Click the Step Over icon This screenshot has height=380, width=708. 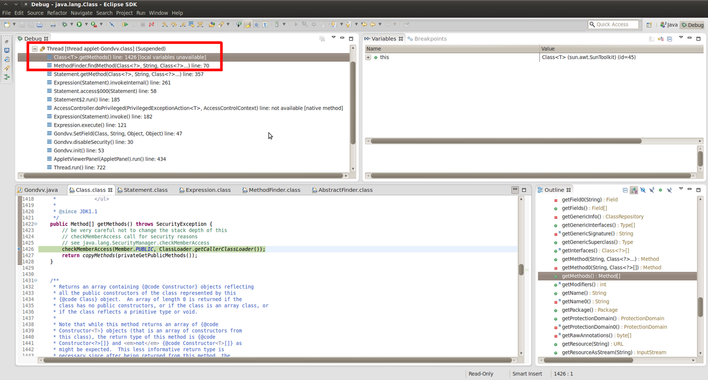pos(173,24)
